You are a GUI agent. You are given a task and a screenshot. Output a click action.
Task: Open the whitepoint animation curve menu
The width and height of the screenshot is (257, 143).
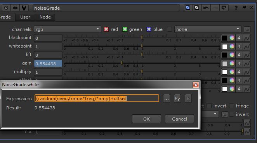click(247, 46)
